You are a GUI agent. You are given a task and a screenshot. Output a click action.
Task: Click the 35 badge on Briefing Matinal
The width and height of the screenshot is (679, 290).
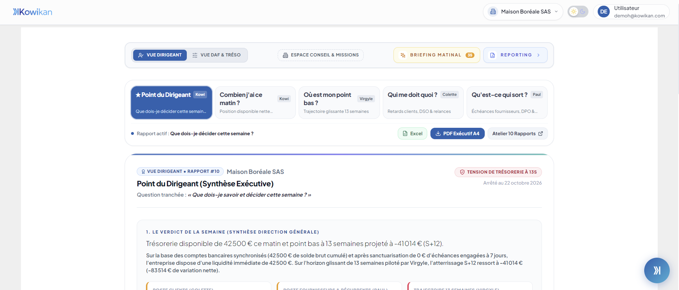tap(470, 55)
